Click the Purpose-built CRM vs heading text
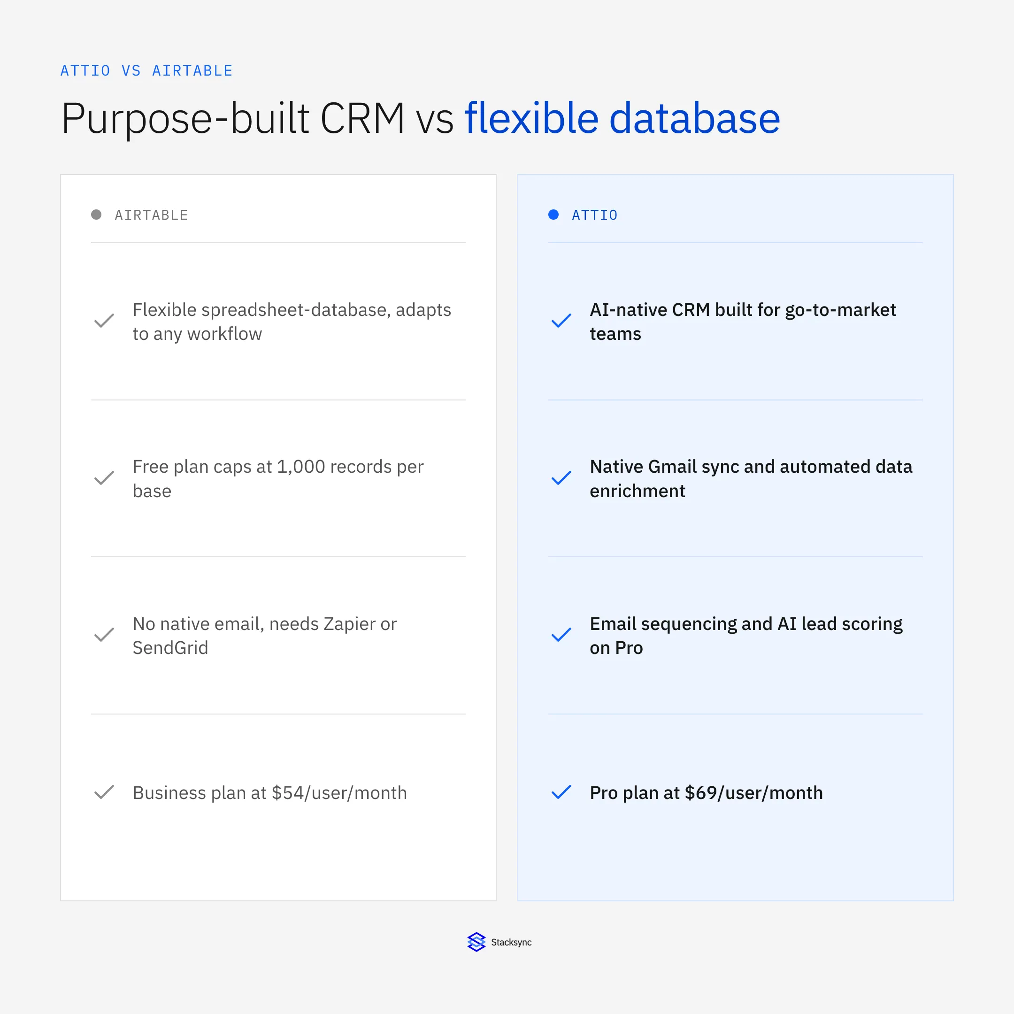 [257, 119]
